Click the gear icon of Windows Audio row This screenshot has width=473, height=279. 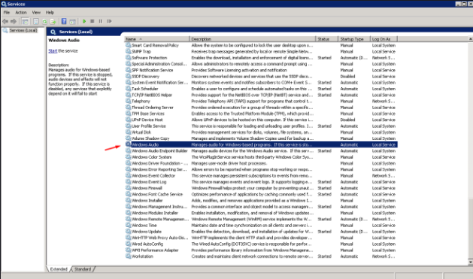128,144
